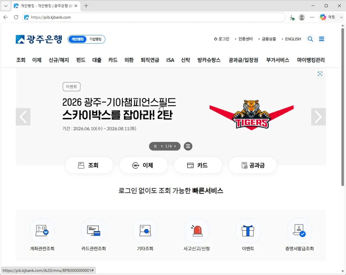Show previous banner with left arrow

pyautogui.click(x=23, y=117)
